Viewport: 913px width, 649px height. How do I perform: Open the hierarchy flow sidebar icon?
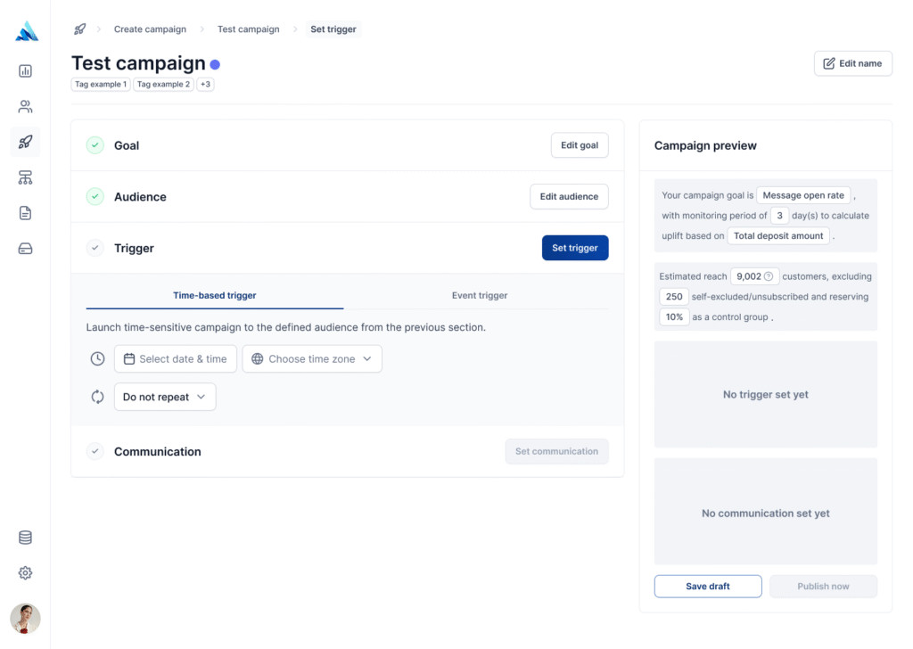pyautogui.click(x=25, y=177)
